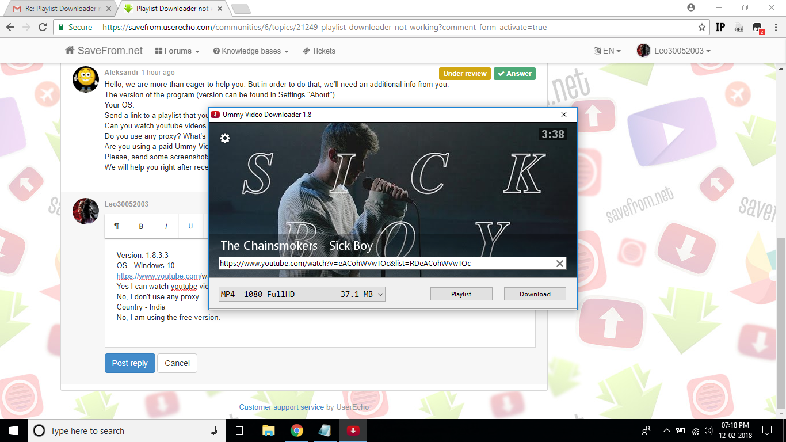Viewport: 786px width, 442px height.
Task: Open the EN language selector
Action: (x=607, y=51)
